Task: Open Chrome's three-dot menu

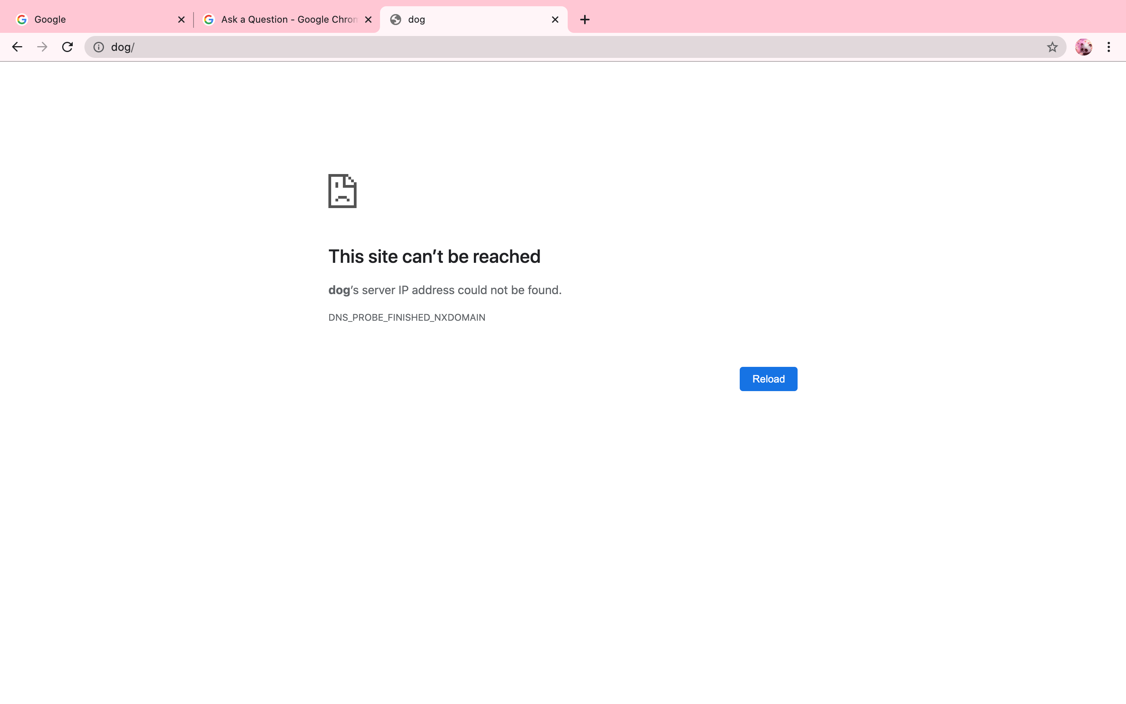Action: click(x=1109, y=47)
